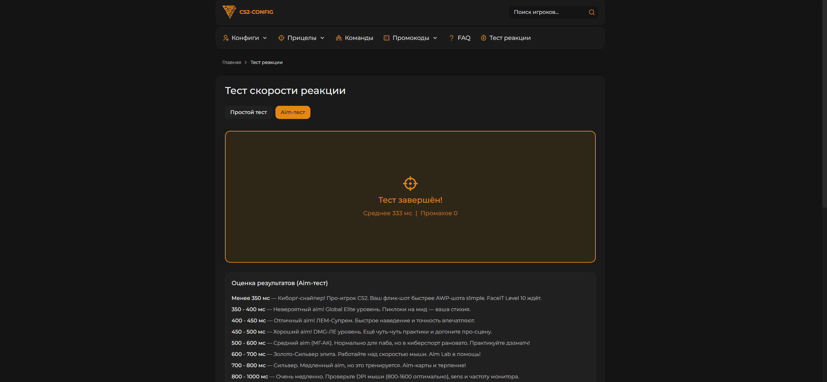Select the Aim-тест mode
The image size is (827, 382).
pos(293,112)
